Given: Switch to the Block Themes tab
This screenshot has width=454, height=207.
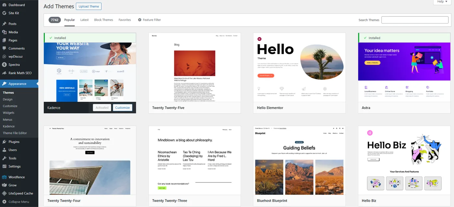Looking at the screenshot, I should coord(103,20).
